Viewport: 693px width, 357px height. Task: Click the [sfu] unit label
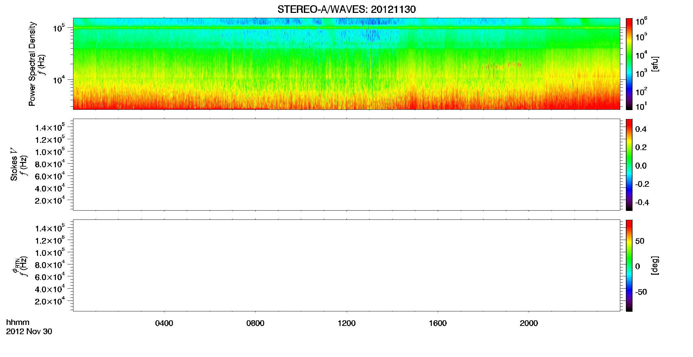[x=655, y=64]
